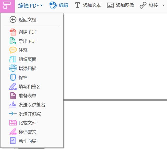Choose 标记密文 menu entry
Screen dimensions: 167x149
[27, 132]
